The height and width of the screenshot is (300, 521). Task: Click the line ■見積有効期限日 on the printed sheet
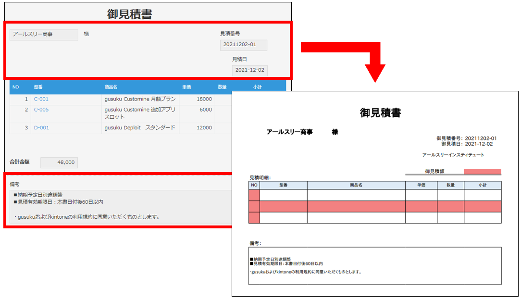286,264
